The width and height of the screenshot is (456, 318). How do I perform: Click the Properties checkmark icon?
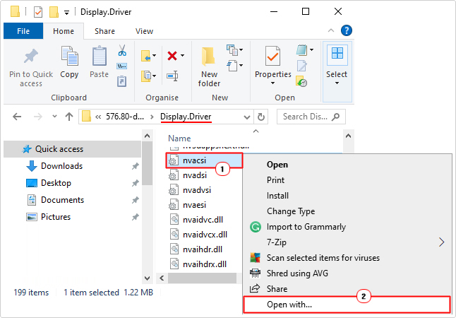[272, 57]
